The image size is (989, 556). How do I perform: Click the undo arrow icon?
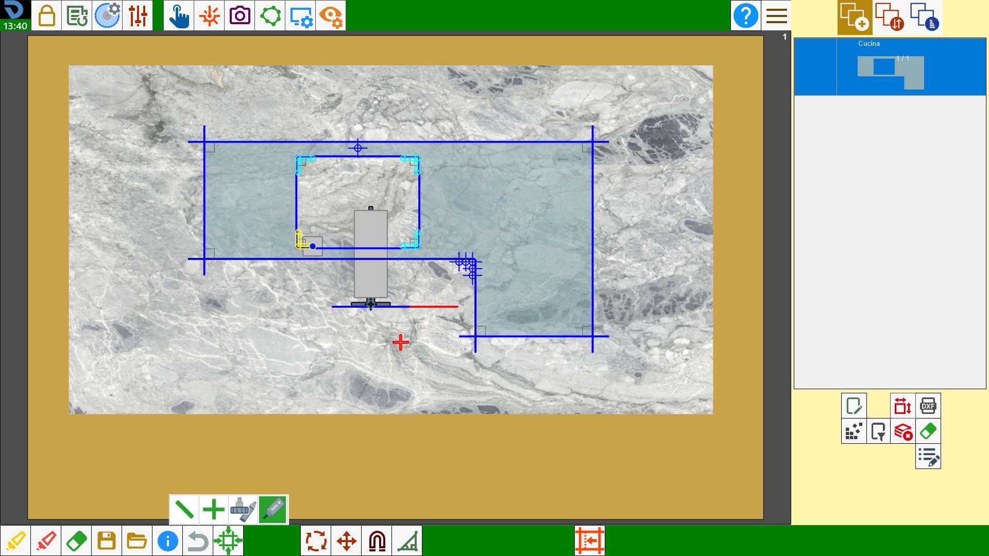[x=198, y=541]
